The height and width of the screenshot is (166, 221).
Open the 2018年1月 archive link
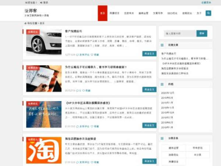coord(167,128)
